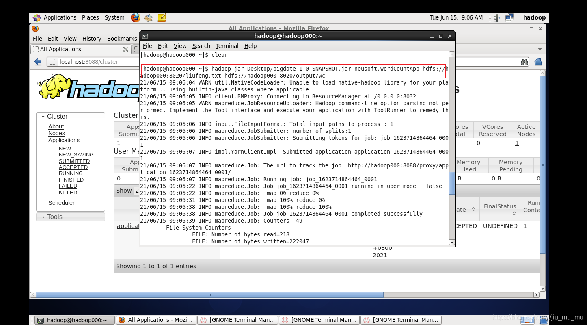The width and height of the screenshot is (587, 325).
Task: Click the terminal's vertical scrollbar thumb
Action: tap(452, 183)
